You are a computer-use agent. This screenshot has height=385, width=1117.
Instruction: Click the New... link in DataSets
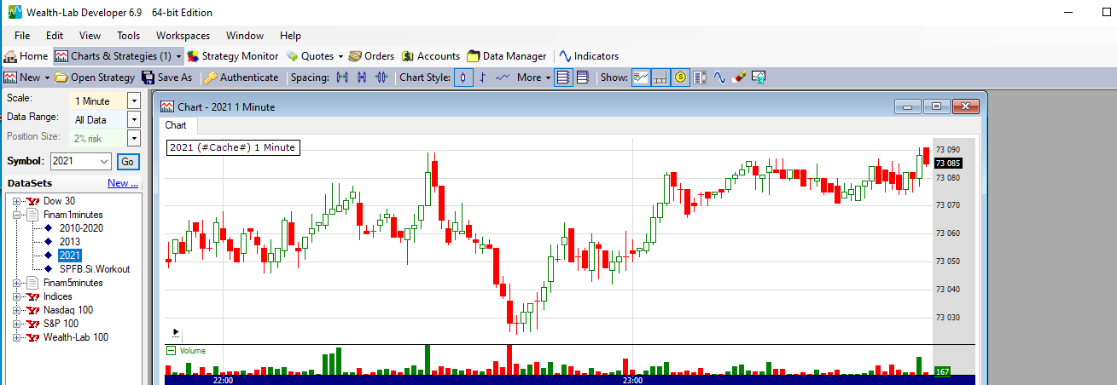coord(122,183)
